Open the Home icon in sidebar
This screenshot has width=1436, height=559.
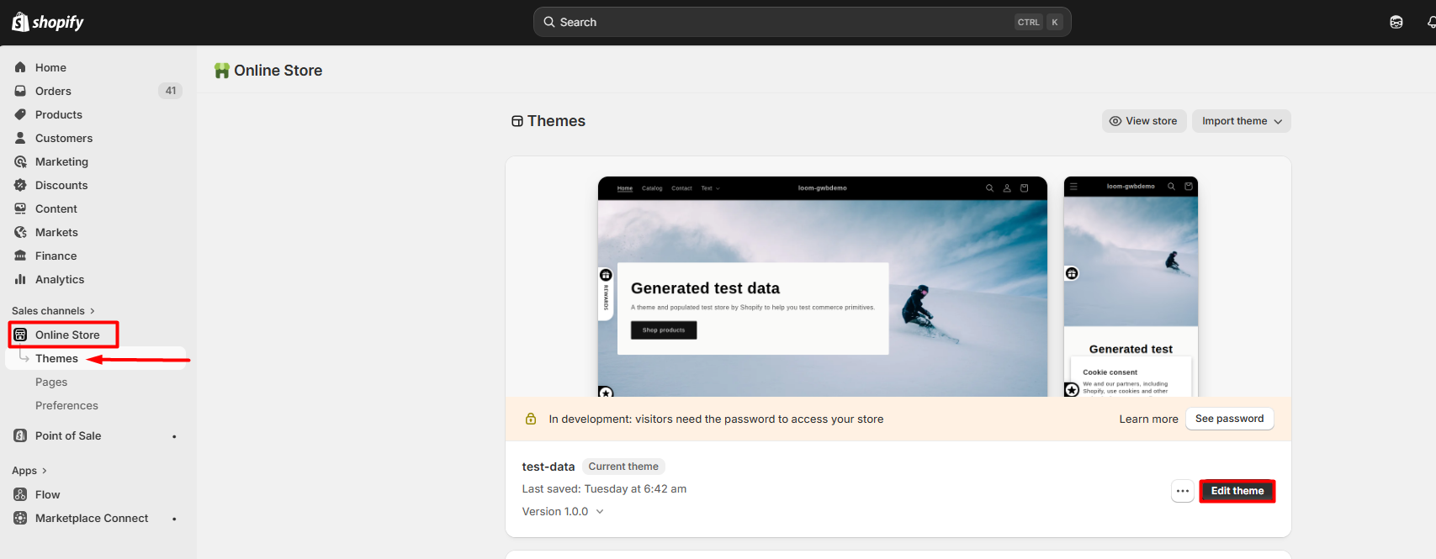(20, 67)
